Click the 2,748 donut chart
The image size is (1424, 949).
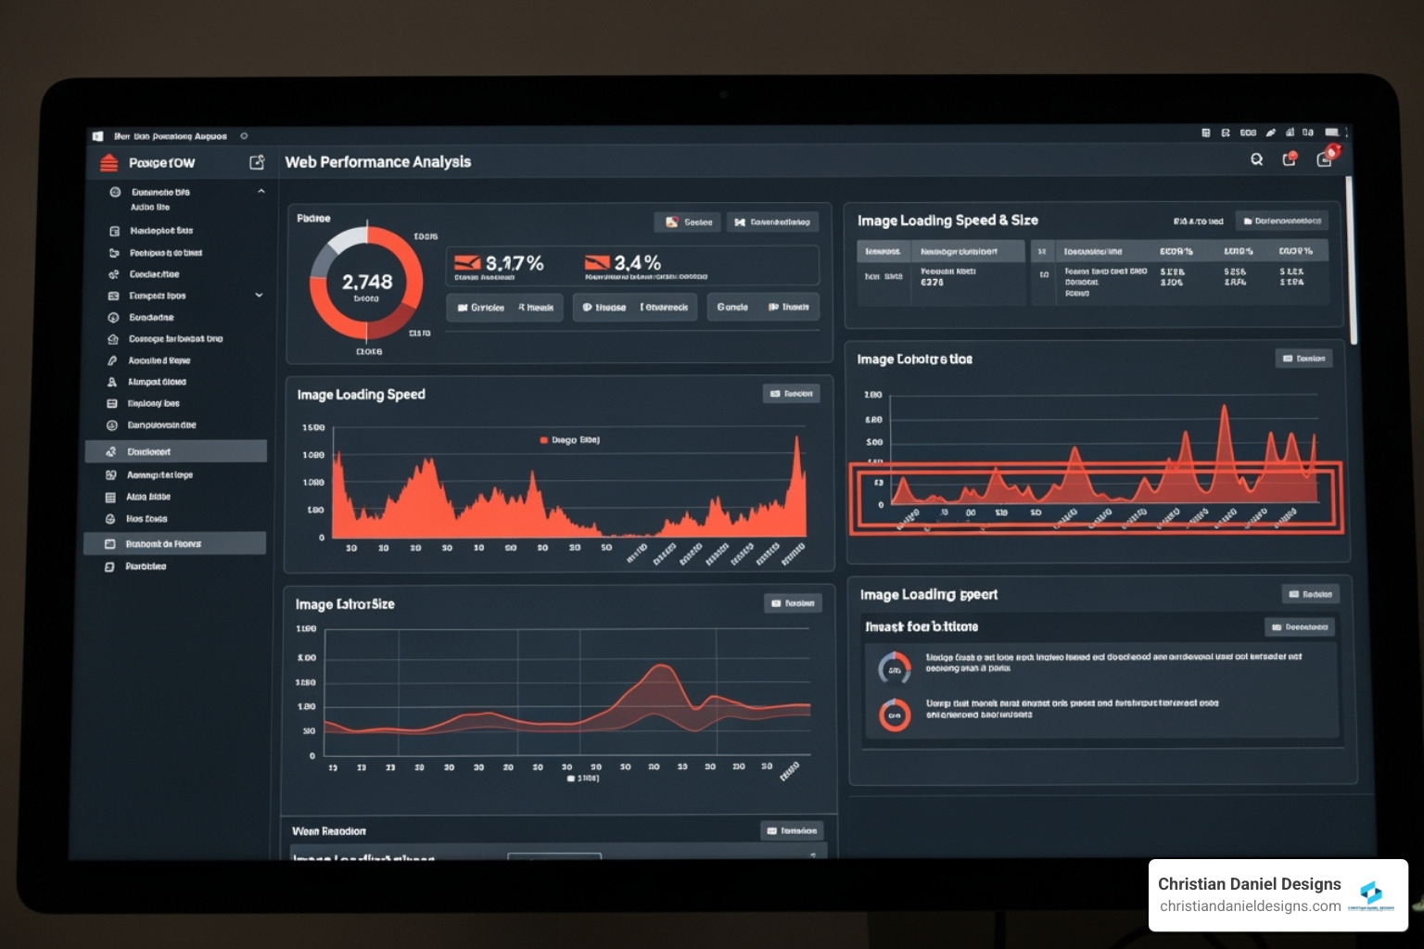click(367, 283)
